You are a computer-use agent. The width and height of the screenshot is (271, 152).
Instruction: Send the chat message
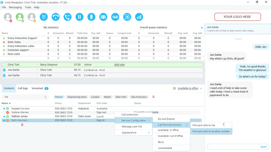coord(263,147)
